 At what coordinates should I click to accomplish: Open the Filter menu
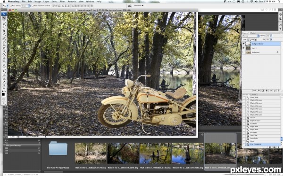[x=62, y=1]
